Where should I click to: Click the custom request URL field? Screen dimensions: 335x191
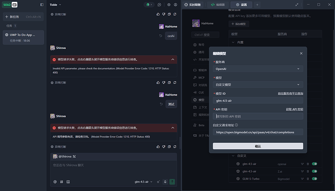pyautogui.click(x=258, y=132)
